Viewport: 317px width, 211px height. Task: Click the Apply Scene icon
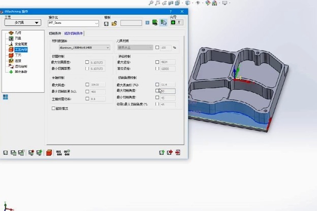[214, 3]
